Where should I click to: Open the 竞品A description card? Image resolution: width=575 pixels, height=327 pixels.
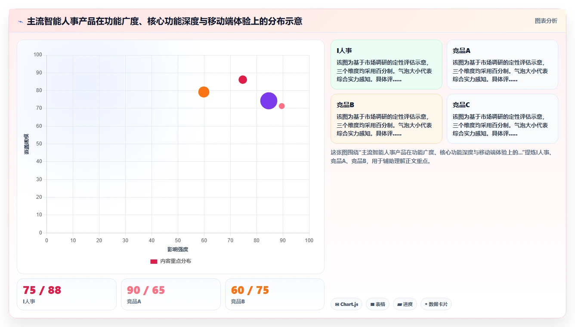[502, 65]
